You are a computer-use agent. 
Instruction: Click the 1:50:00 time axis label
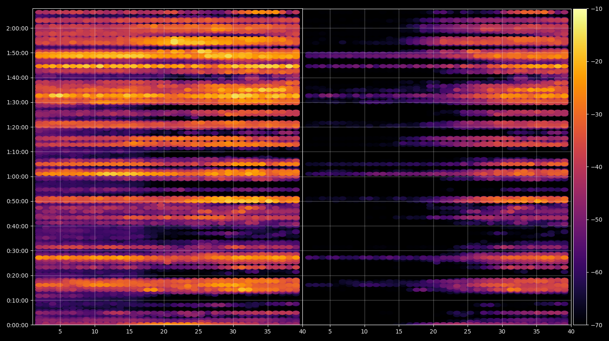(18, 53)
